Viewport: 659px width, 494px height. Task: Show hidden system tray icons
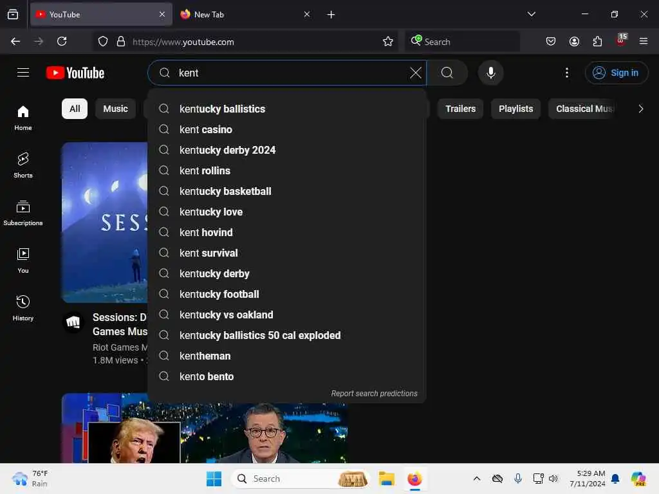coord(477,479)
